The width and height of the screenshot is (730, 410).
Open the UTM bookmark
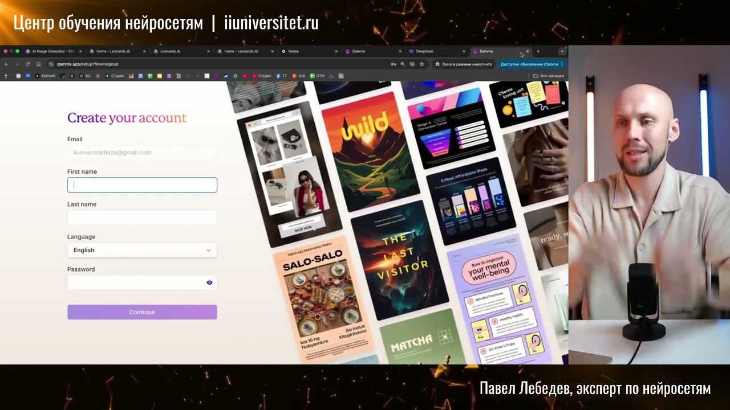coord(317,76)
